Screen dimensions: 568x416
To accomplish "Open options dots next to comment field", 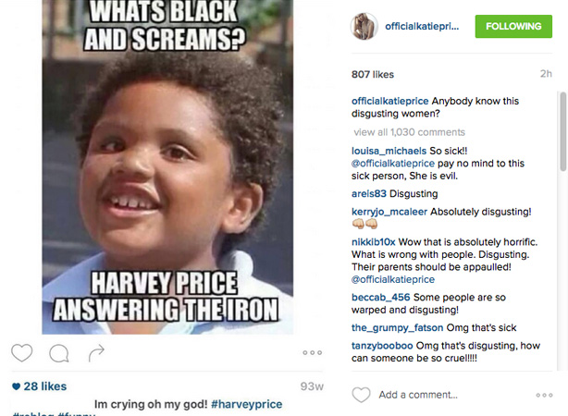I will click(545, 395).
